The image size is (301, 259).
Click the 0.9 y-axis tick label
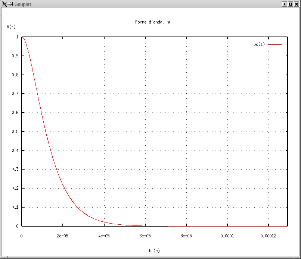(x=16, y=56)
